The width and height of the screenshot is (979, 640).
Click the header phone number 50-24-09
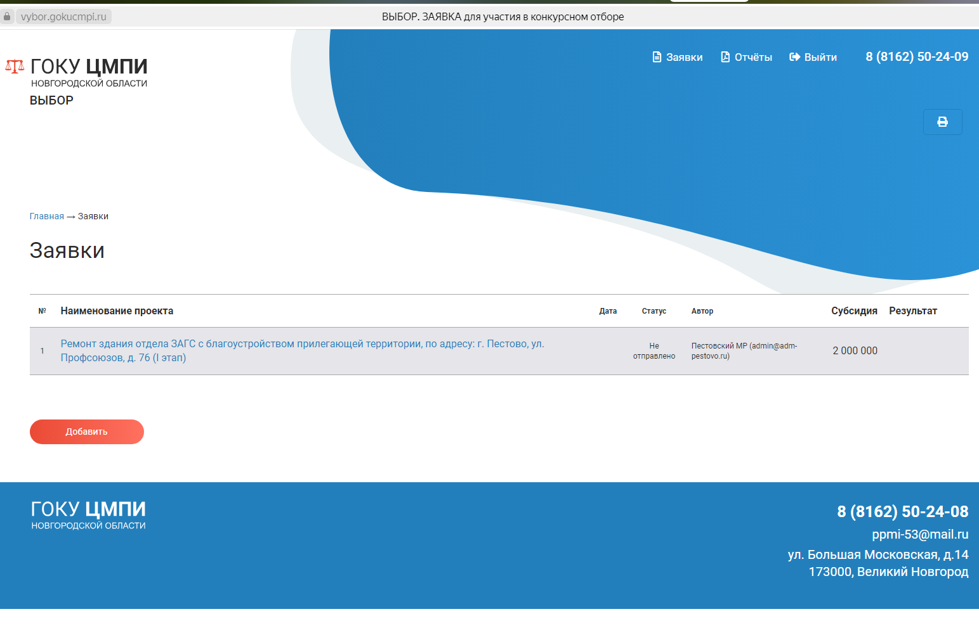point(917,56)
